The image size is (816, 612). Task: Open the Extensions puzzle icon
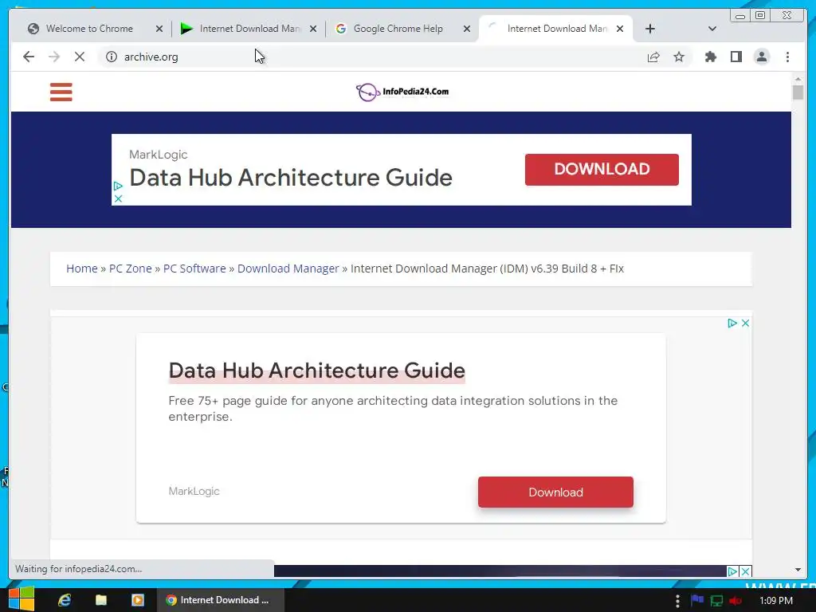click(710, 57)
